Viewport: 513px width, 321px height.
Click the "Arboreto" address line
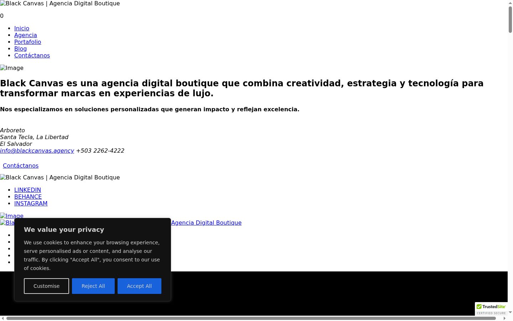pos(12,130)
